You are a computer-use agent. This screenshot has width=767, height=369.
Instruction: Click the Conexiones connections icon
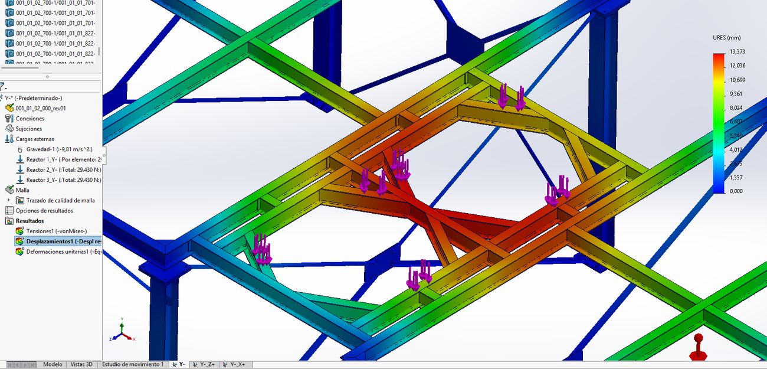point(9,119)
